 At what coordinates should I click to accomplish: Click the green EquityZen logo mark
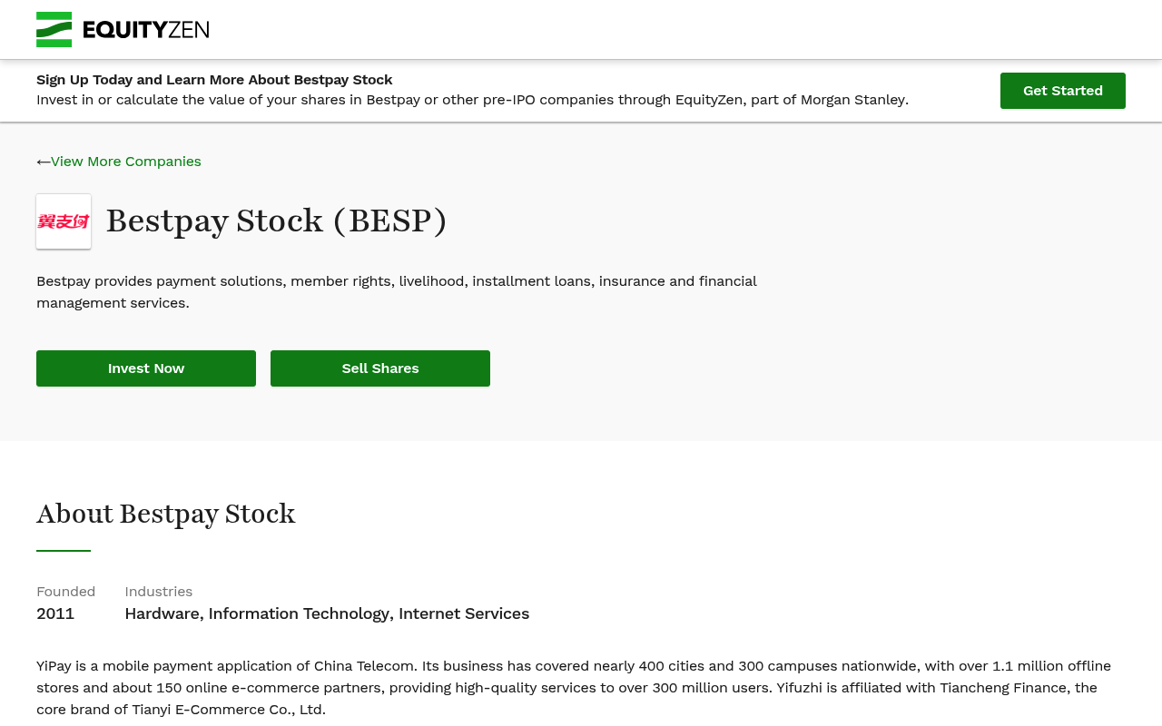click(x=54, y=29)
